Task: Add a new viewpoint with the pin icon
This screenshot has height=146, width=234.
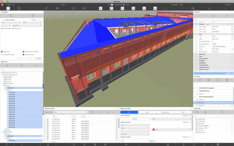Action: tap(200, 80)
